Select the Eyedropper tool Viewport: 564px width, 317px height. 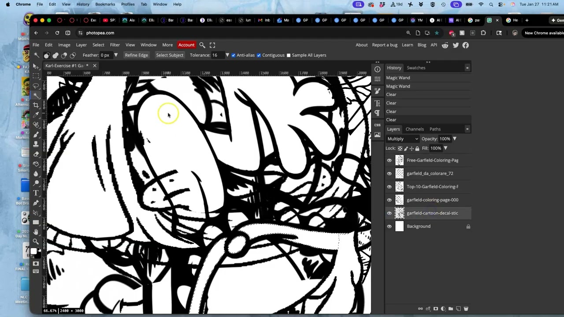tap(36, 114)
